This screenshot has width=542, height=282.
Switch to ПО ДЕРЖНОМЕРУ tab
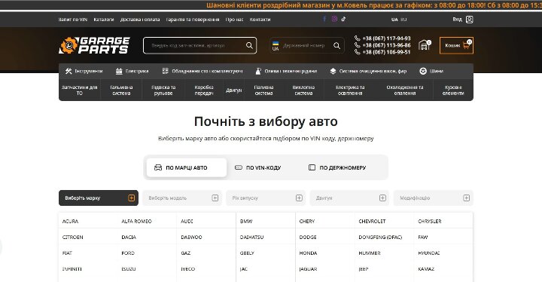337,167
